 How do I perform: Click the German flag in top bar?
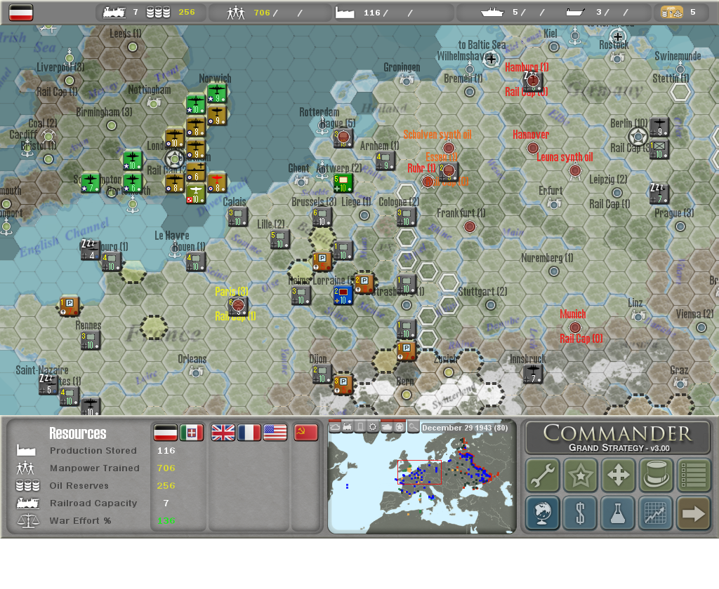point(21,12)
